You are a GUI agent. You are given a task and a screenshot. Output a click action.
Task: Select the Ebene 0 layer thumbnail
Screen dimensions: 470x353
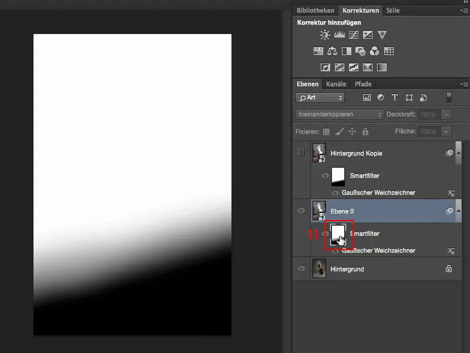pyautogui.click(x=319, y=211)
